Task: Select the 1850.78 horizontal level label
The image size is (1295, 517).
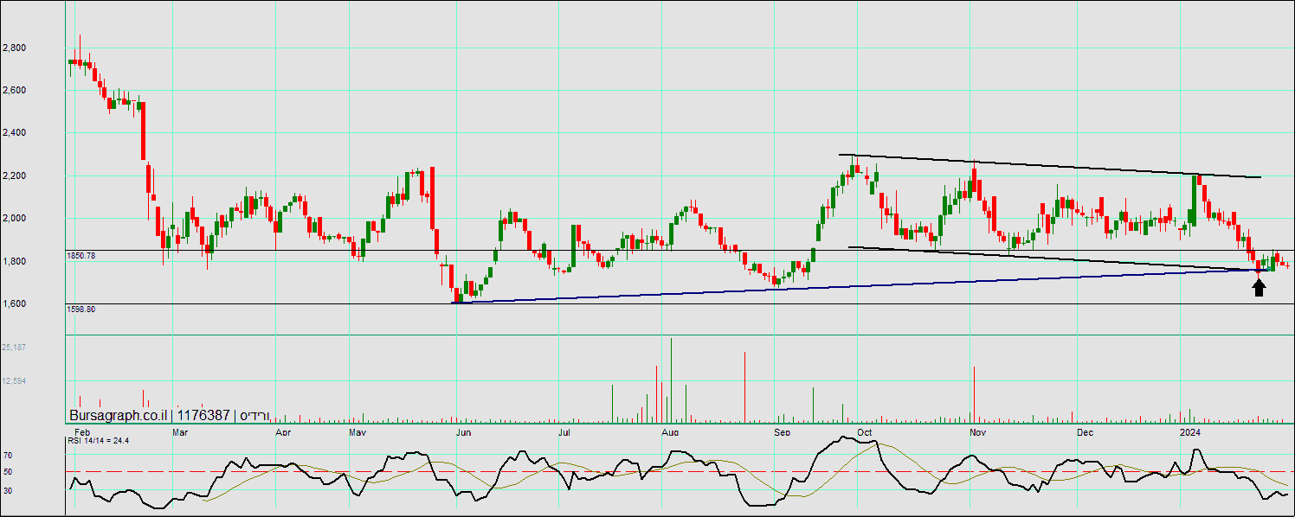Action: pyautogui.click(x=81, y=256)
